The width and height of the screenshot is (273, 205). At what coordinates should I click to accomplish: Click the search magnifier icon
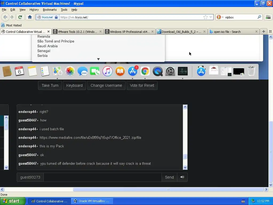(259, 17)
